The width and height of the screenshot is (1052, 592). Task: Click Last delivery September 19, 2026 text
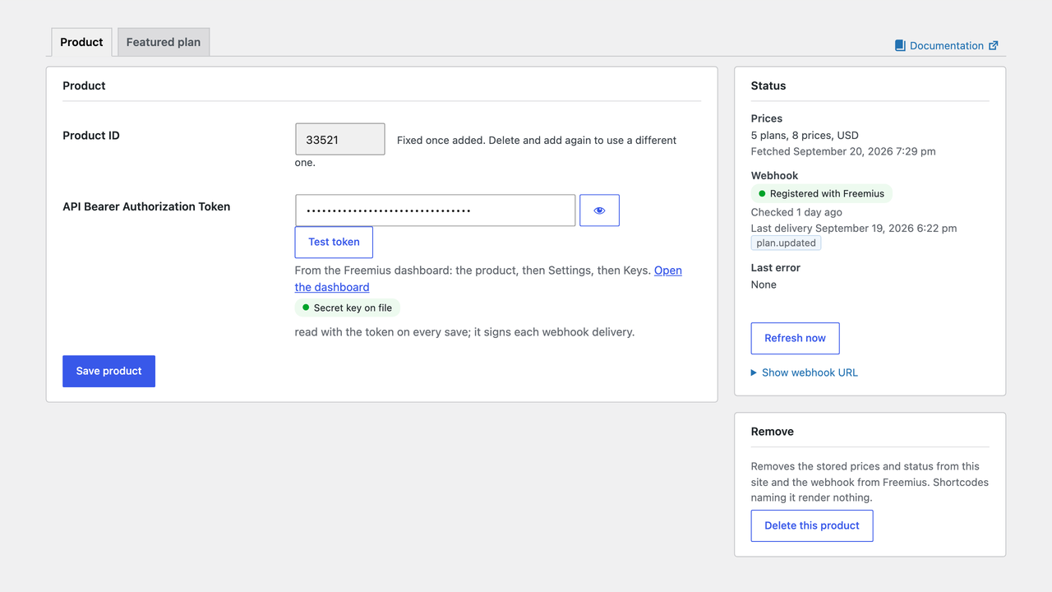(854, 228)
